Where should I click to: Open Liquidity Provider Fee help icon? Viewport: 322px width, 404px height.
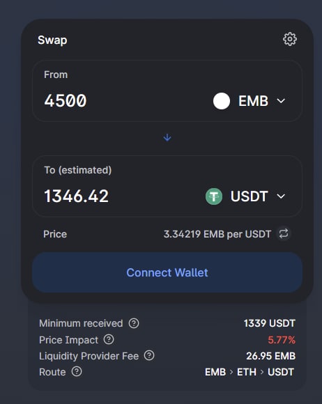click(x=149, y=355)
